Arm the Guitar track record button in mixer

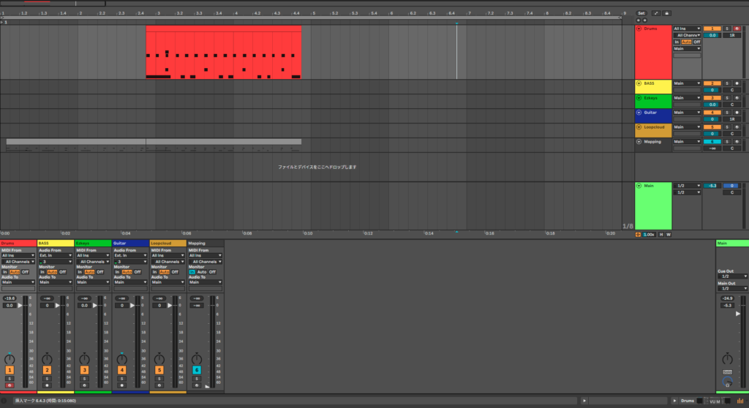click(122, 385)
